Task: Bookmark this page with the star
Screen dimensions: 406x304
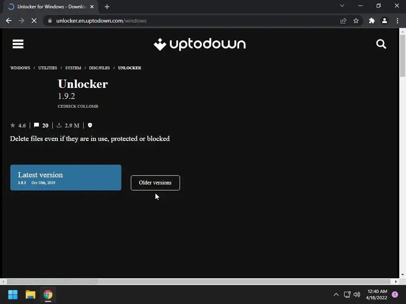Action: click(x=356, y=21)
